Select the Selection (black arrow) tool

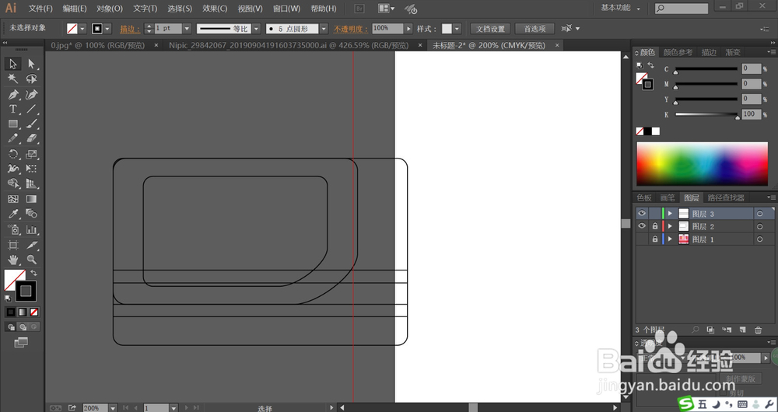(x=13, y=64)
